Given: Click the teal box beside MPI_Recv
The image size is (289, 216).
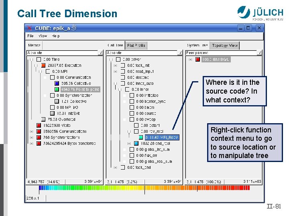Looking at the screenshot, I should [x=141, y=137].
